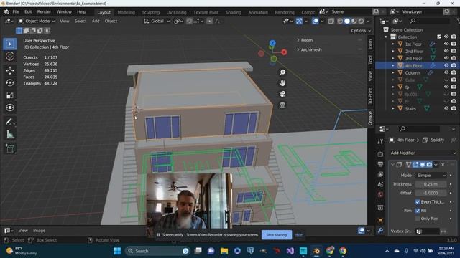The width and height of the screenshot is (460, 258).
Task: Toggle Even Thickness checkbox
Action: point(418,202)
